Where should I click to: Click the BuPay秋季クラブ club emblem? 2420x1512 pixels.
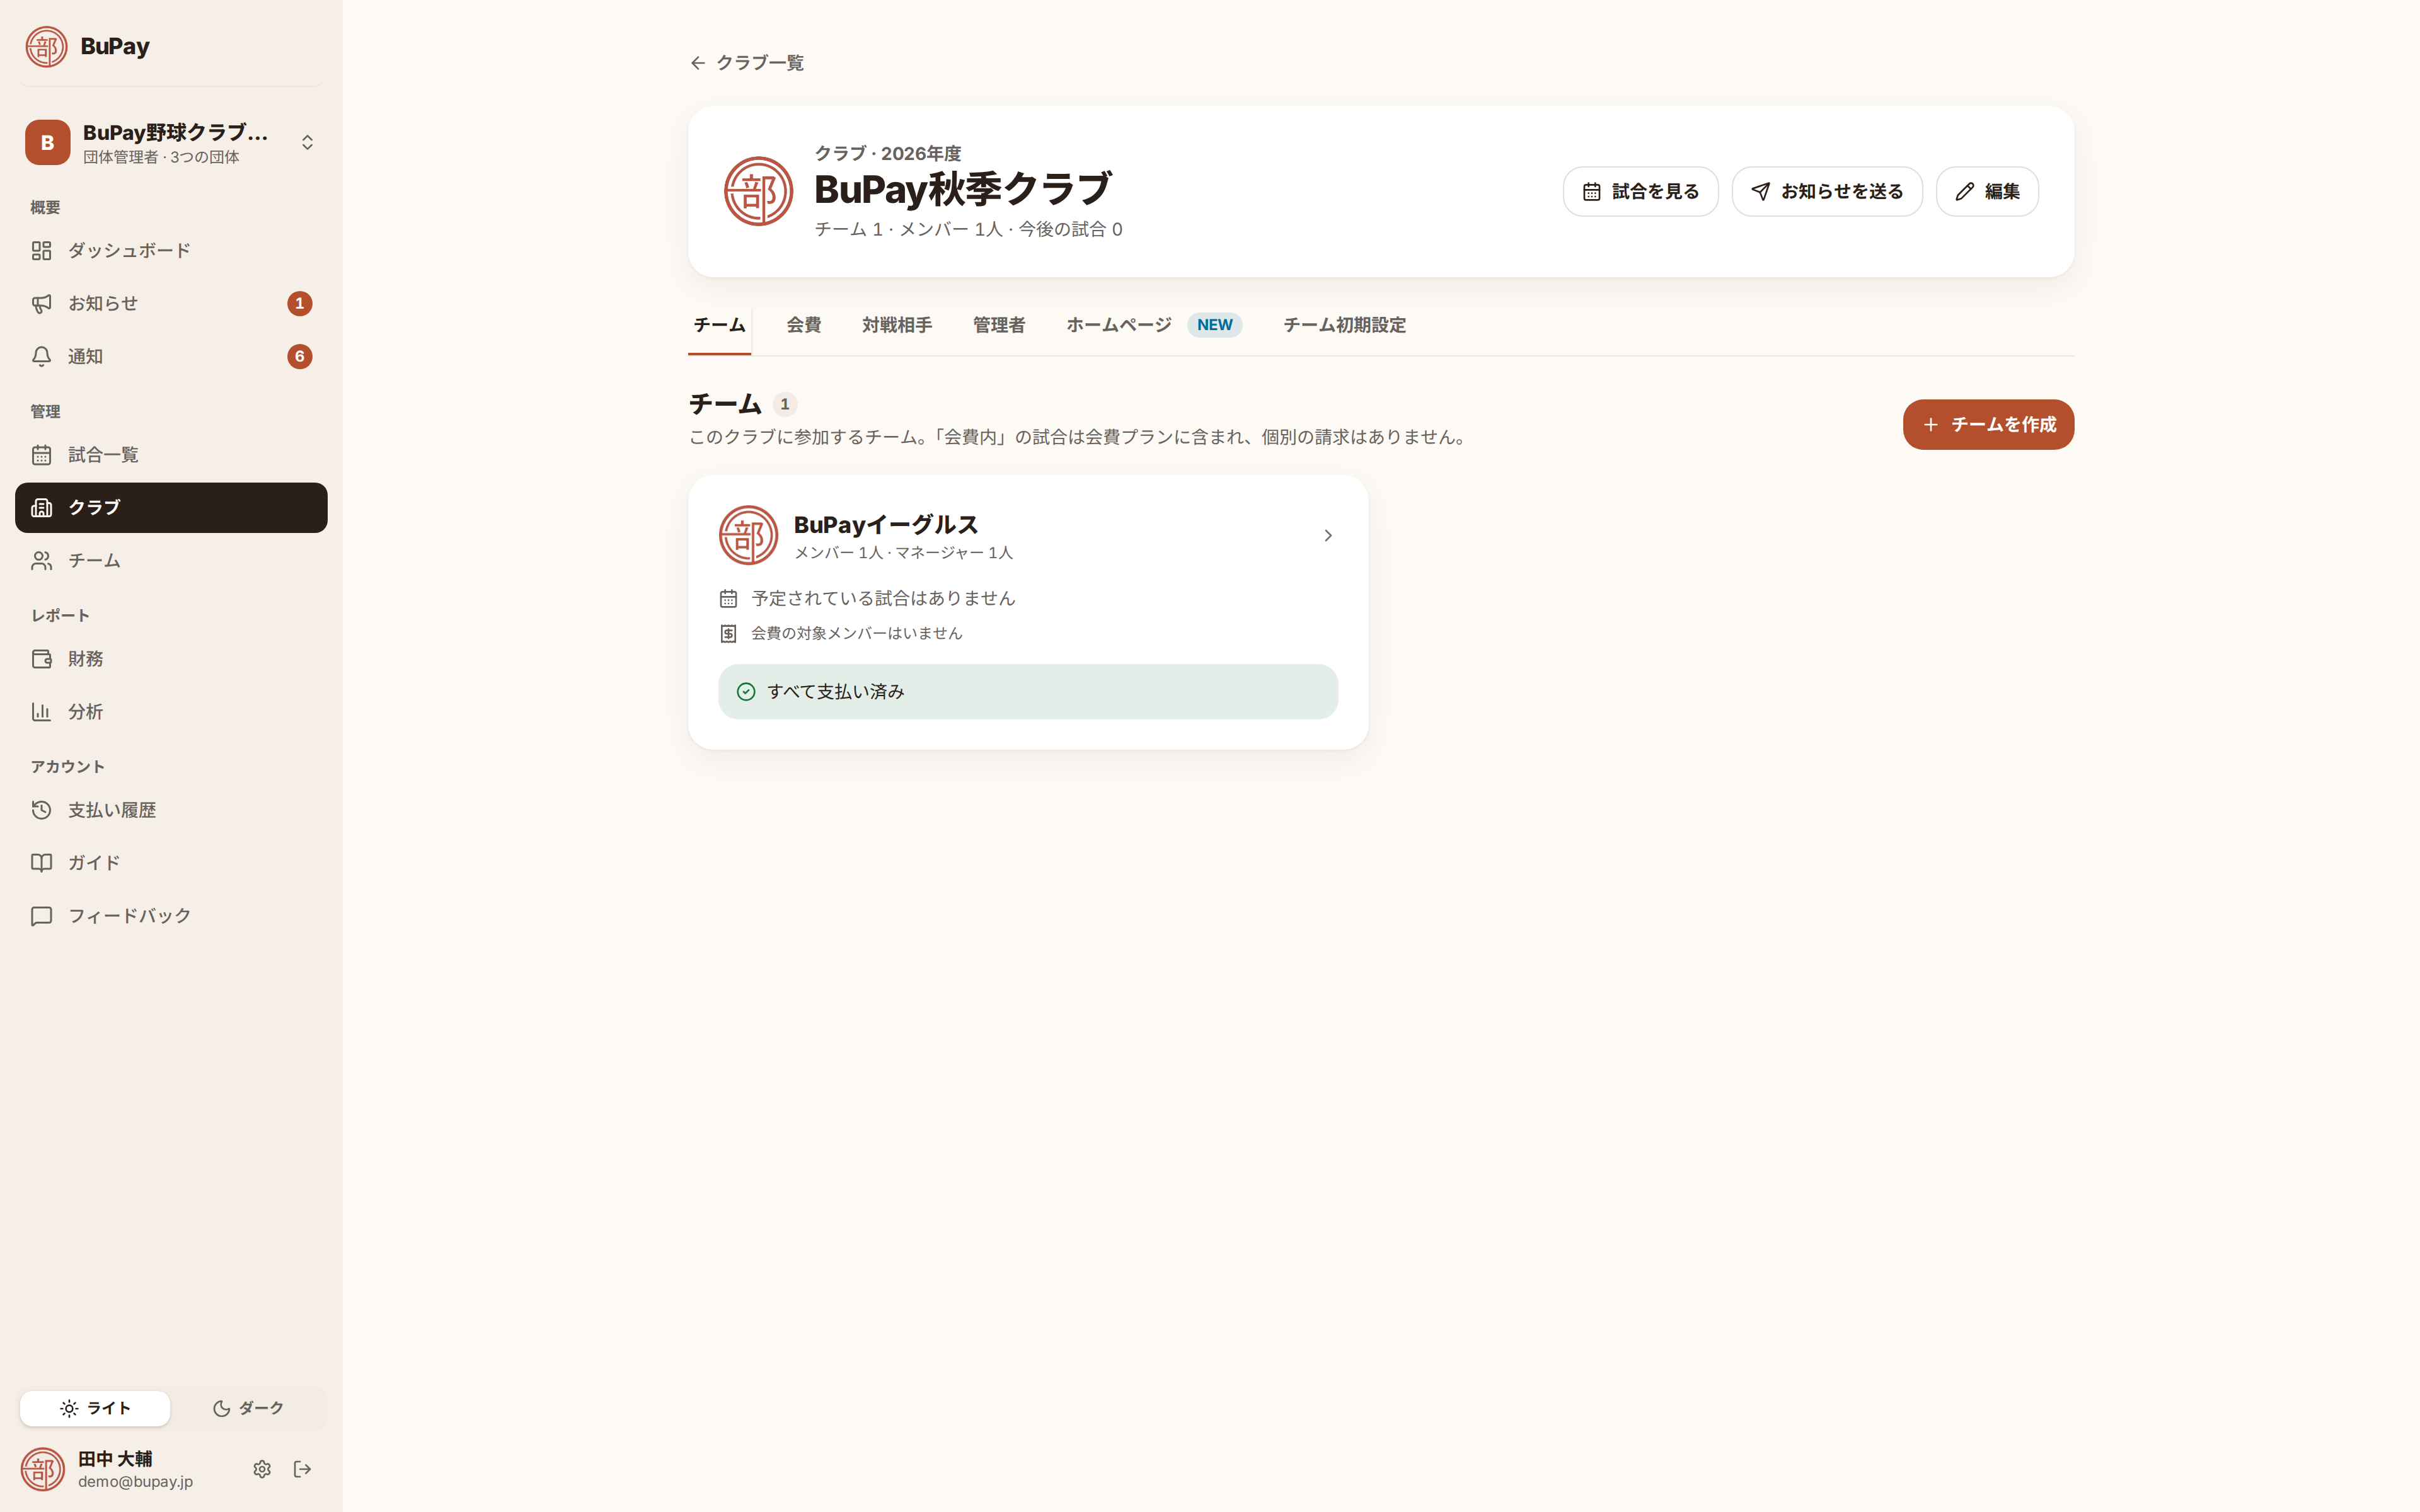758,191
